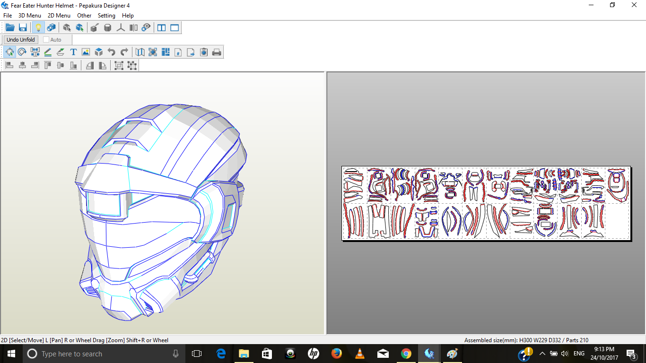This screenshot has height=363, width=646.
Task: Click the align vertical middle icon
Action: click(x=61, y=66)
